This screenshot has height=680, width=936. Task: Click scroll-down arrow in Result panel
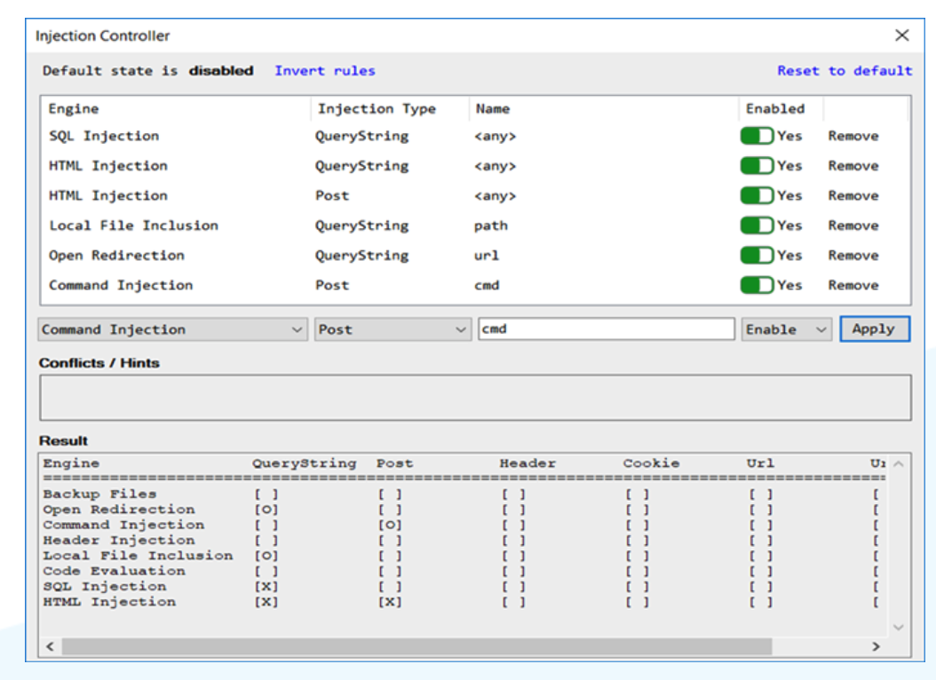click(x=899, y=627)
